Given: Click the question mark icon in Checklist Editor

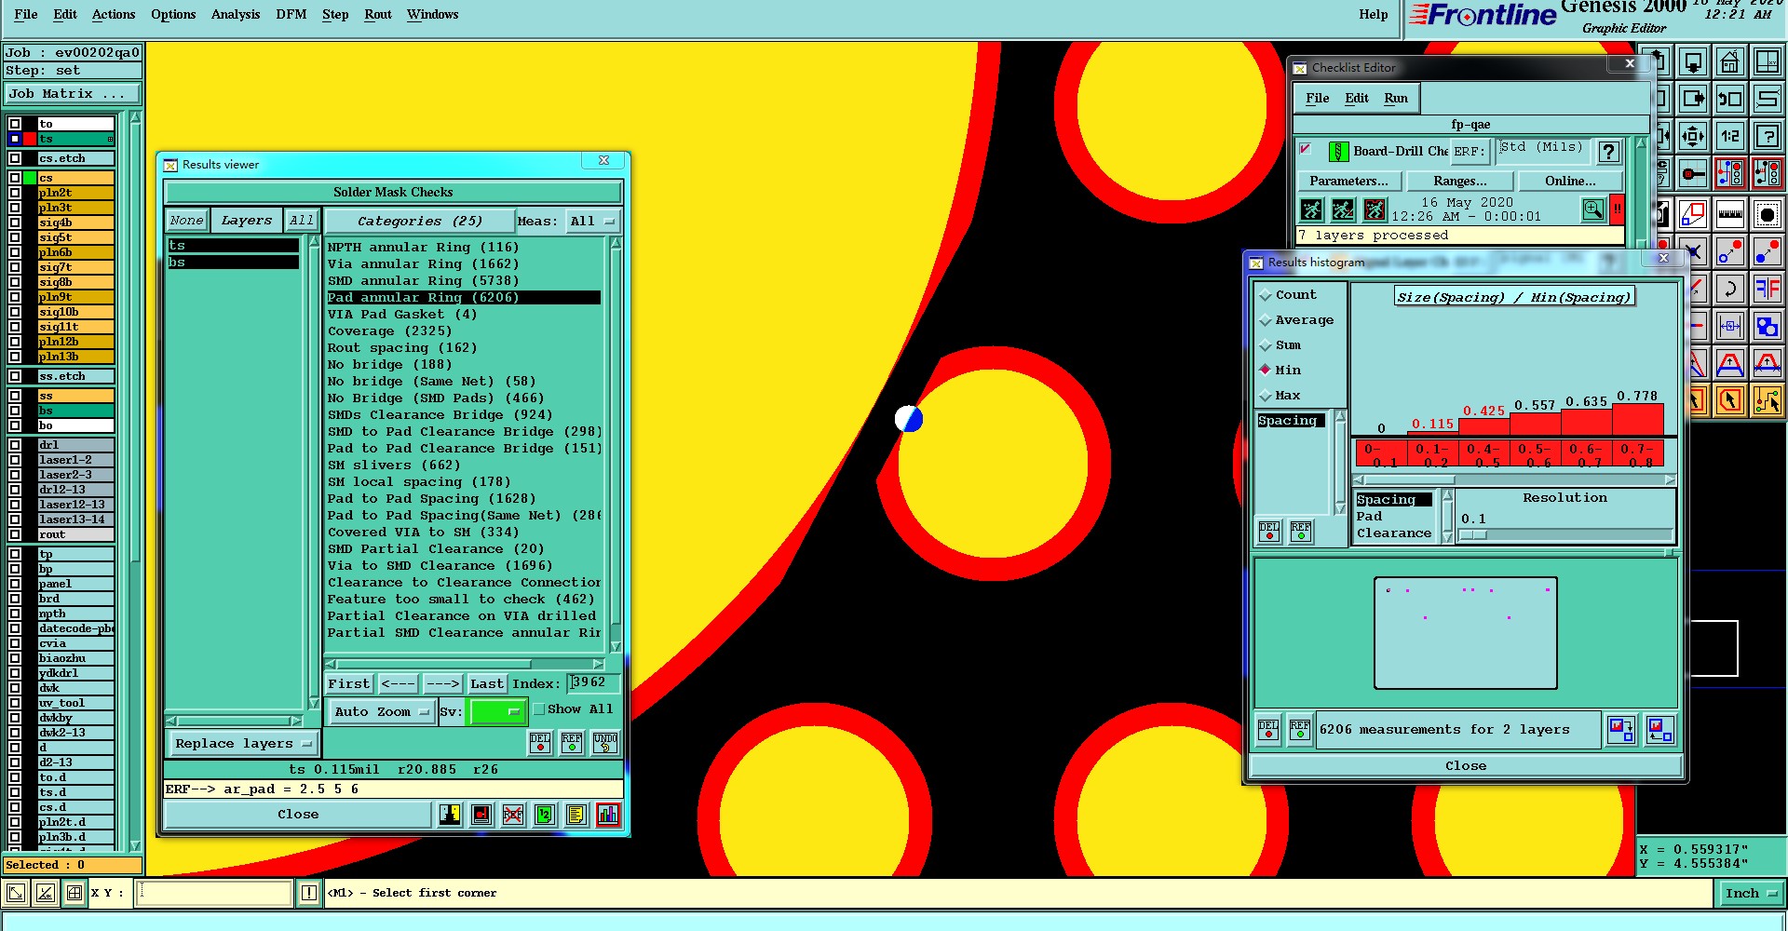Looking at the screenshot, I should [1608, 152].
